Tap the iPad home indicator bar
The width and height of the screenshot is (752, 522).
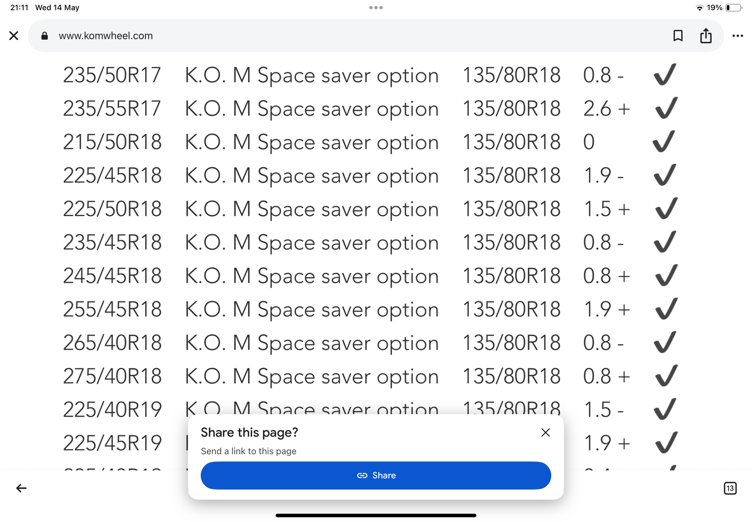pos(376,515)
